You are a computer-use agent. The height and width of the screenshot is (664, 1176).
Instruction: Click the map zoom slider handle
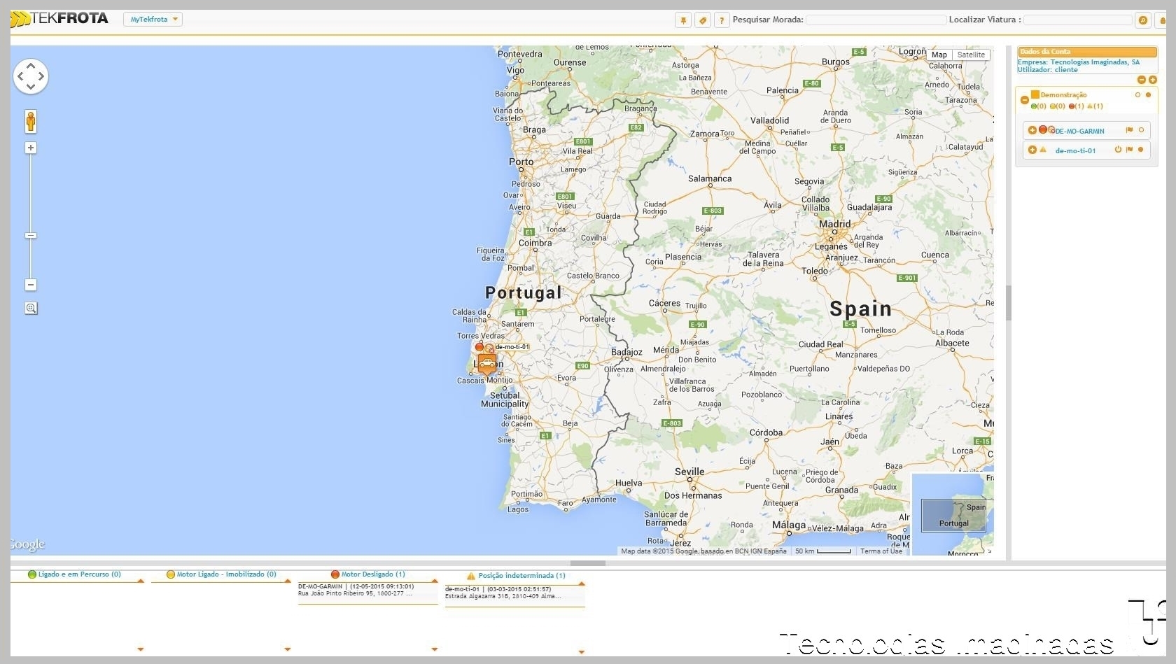tap(31, 236)
